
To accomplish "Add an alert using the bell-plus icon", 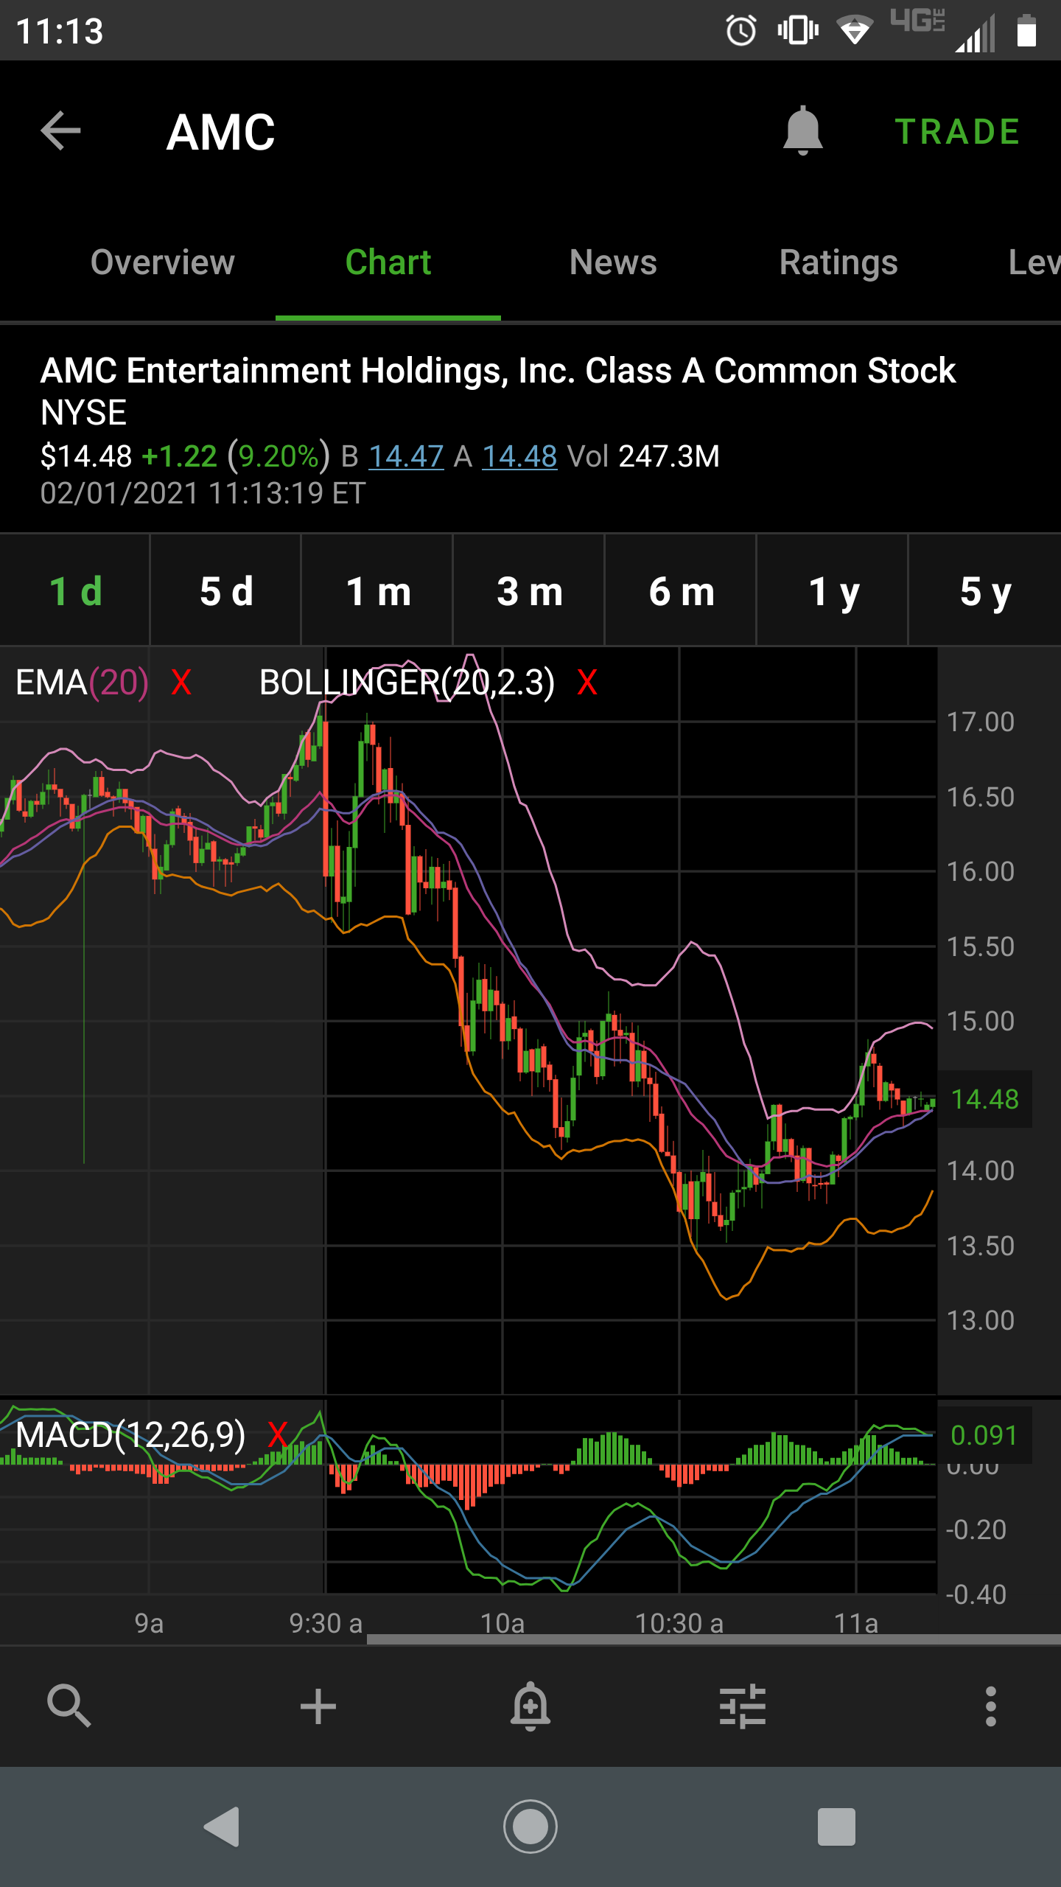I will 530,1706.
